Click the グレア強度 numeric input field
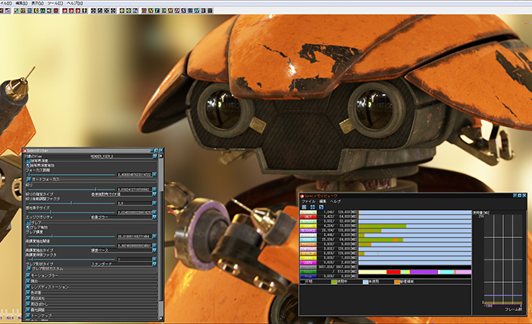 [x=135, y=236]
